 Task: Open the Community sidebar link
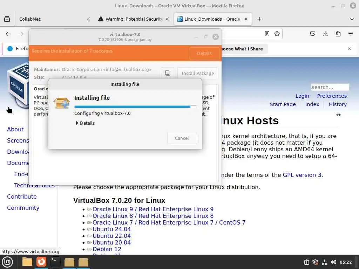pos(23,208)
